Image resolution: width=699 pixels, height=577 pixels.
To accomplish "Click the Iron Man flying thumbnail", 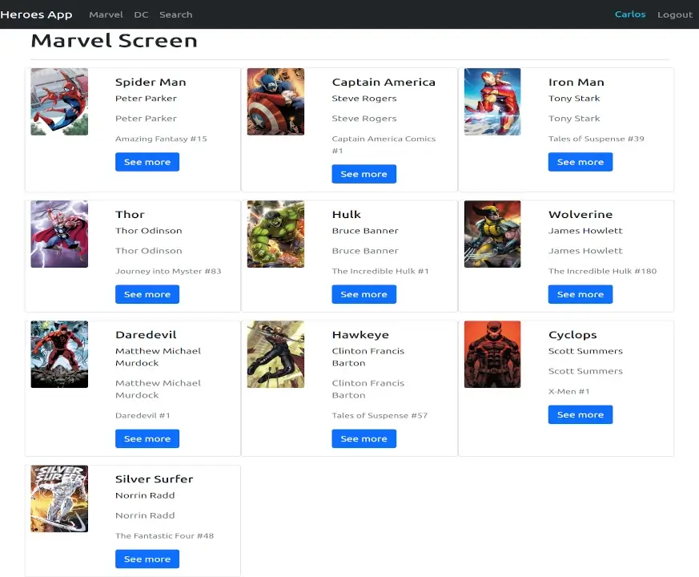I will point(492,102).
